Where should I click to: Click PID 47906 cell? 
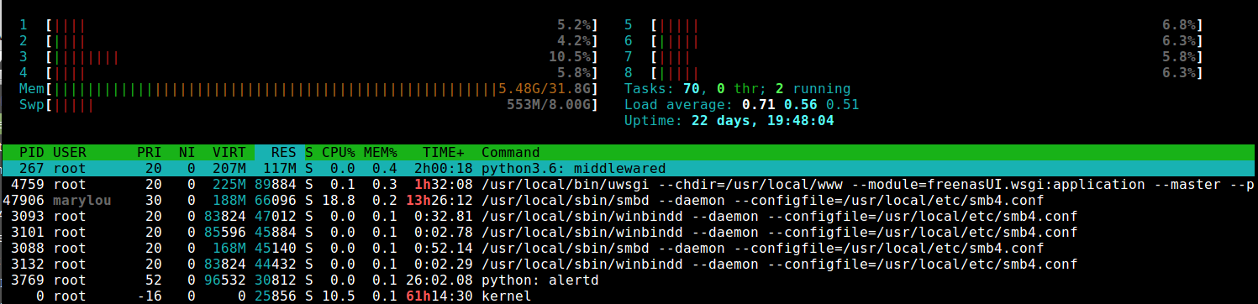point(24,200)
